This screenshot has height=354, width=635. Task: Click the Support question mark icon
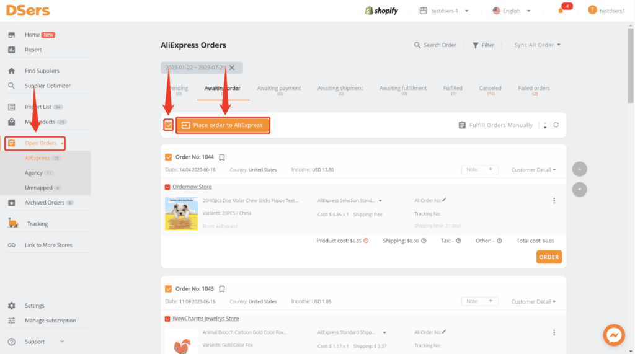[x=11, y=342]
